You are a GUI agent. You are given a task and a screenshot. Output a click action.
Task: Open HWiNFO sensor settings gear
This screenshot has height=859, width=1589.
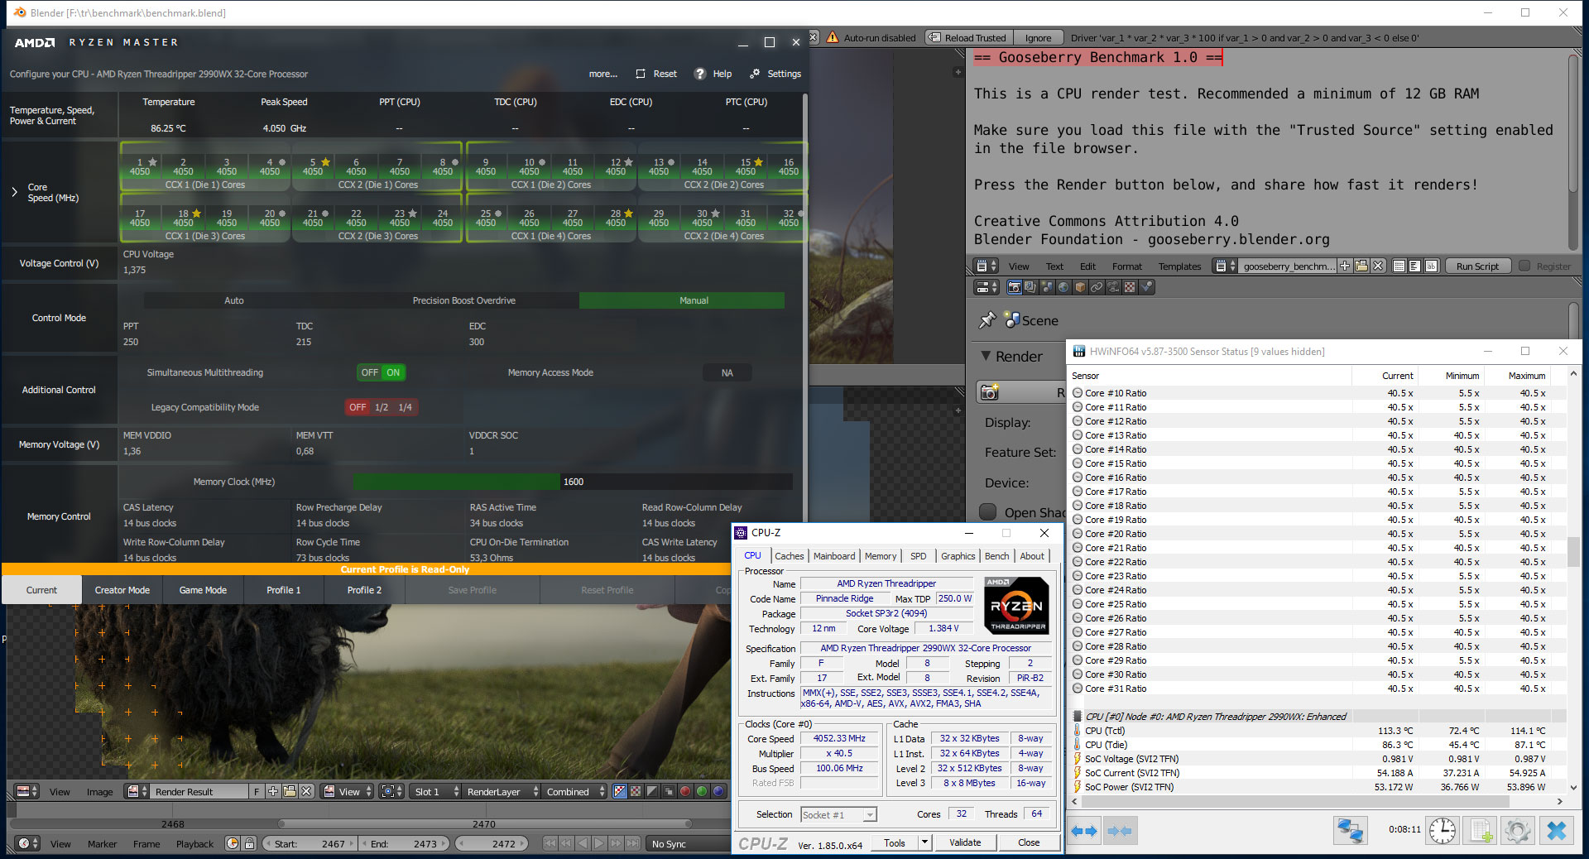point(1518,830)
